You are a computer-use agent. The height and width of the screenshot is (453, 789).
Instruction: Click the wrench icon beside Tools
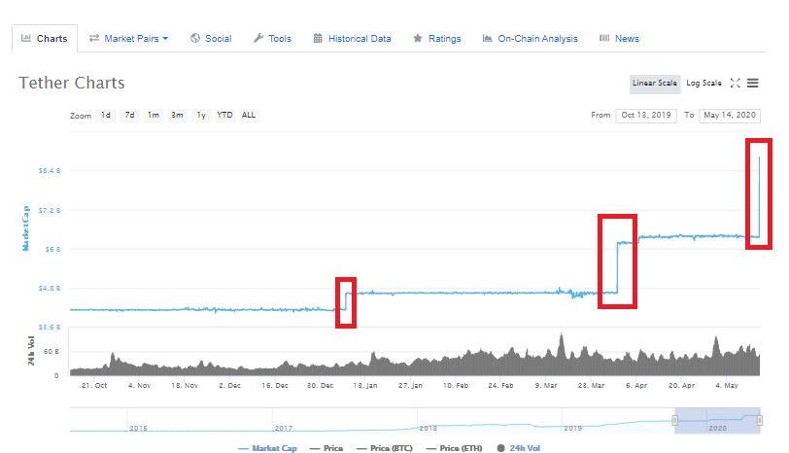click(x=258, y=38)
